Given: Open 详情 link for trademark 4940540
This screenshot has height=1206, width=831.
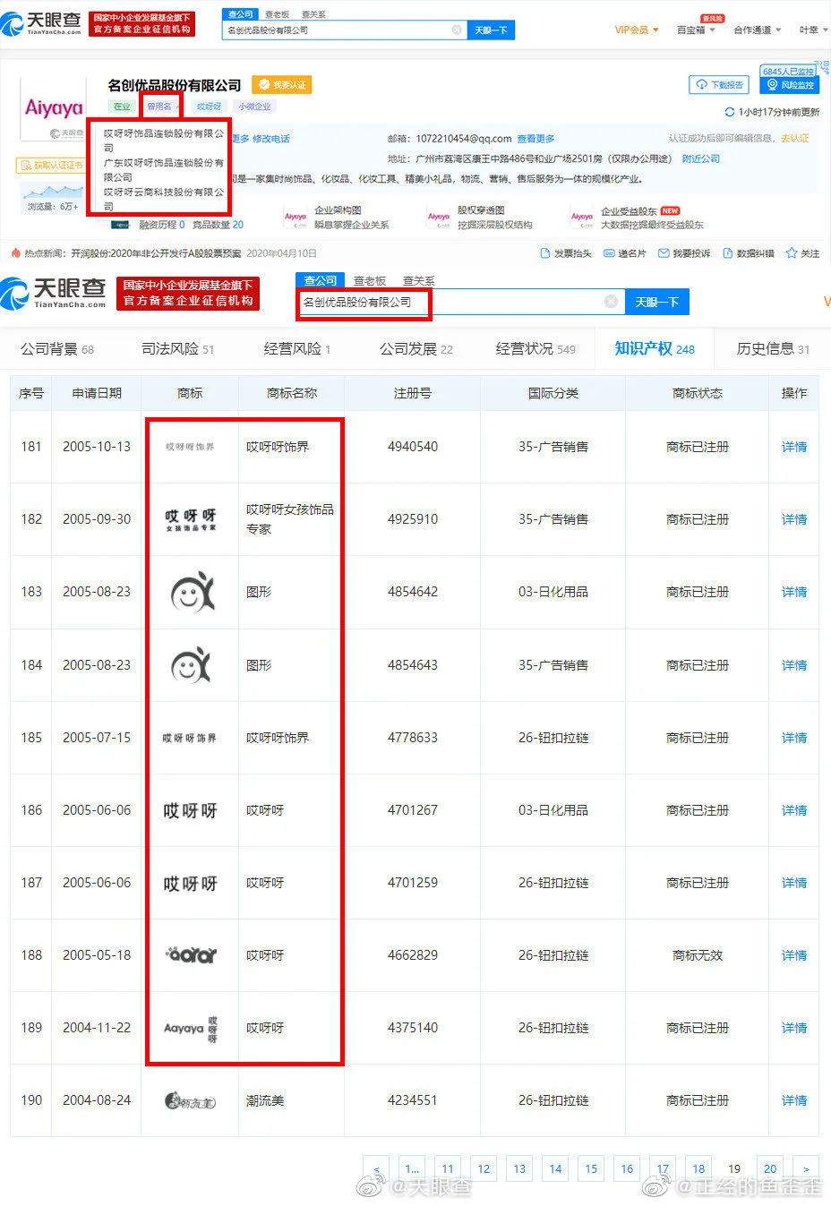Looking at the screenshot, I should (793, 447).
